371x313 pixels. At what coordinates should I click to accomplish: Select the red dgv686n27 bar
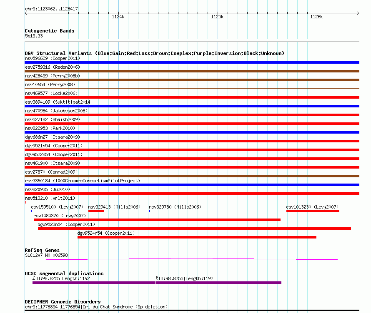[x=192, y=141]
